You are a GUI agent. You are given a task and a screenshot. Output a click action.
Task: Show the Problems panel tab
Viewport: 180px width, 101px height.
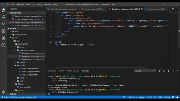pos(52,71)
